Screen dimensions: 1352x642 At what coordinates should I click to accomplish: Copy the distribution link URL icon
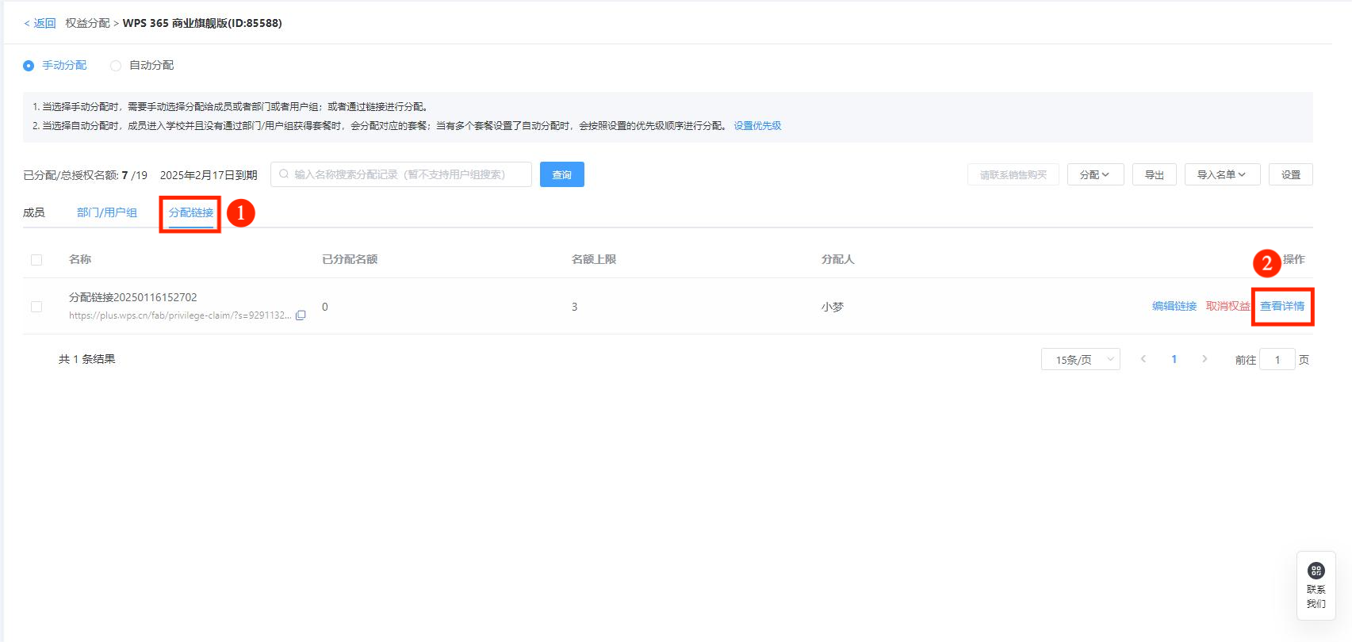click(301, 315)
